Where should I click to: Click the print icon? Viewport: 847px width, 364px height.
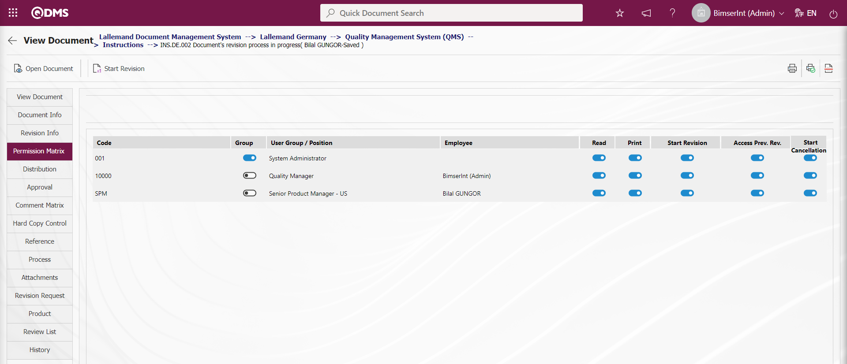792,68
